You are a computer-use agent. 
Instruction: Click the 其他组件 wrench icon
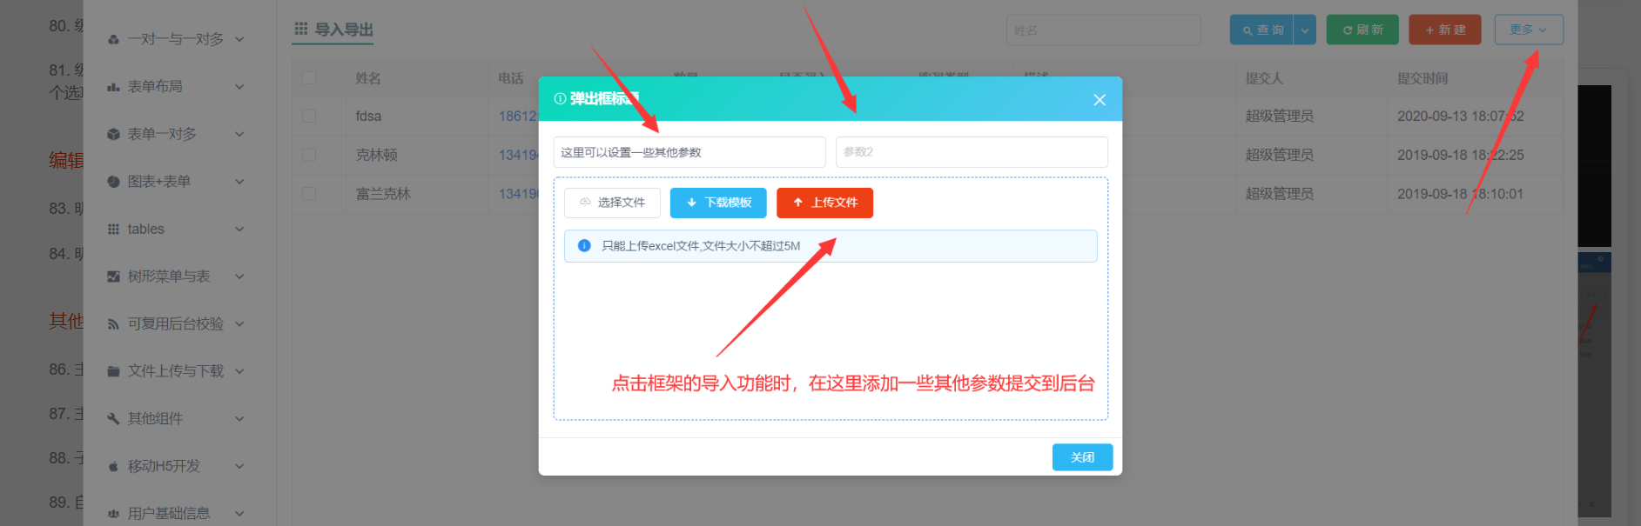point(113,419)
